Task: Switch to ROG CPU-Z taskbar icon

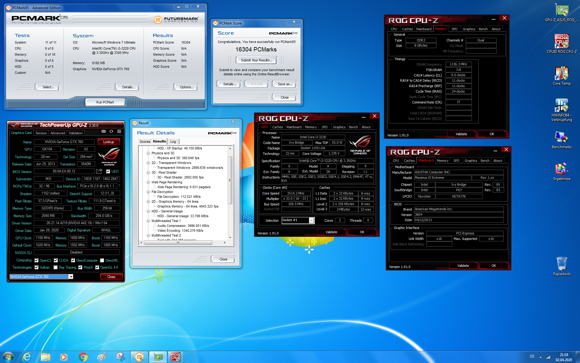Action: pos(176,357)
